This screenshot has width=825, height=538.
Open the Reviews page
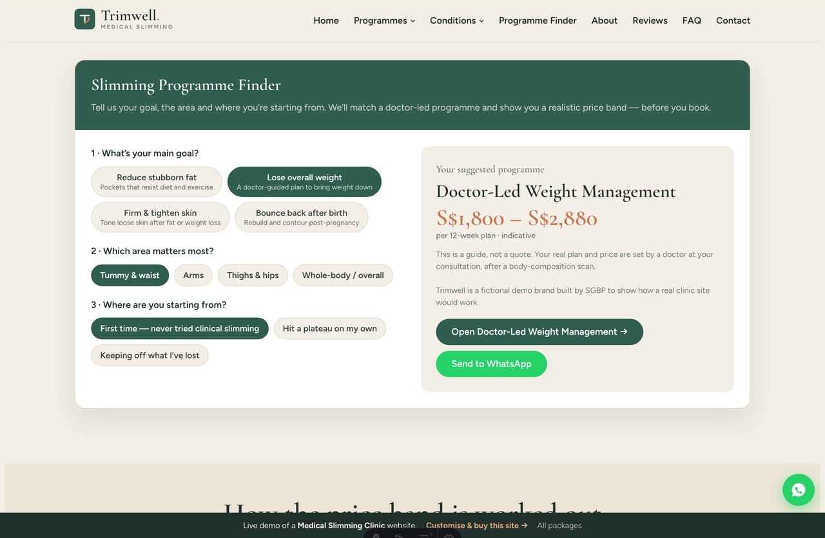click(650, 21)
